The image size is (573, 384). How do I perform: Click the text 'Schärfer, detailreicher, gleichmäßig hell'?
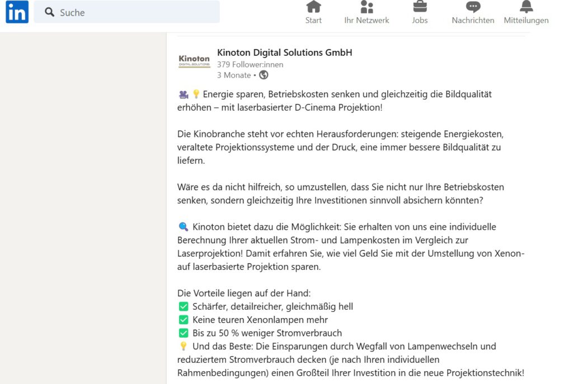click(273, 307)
